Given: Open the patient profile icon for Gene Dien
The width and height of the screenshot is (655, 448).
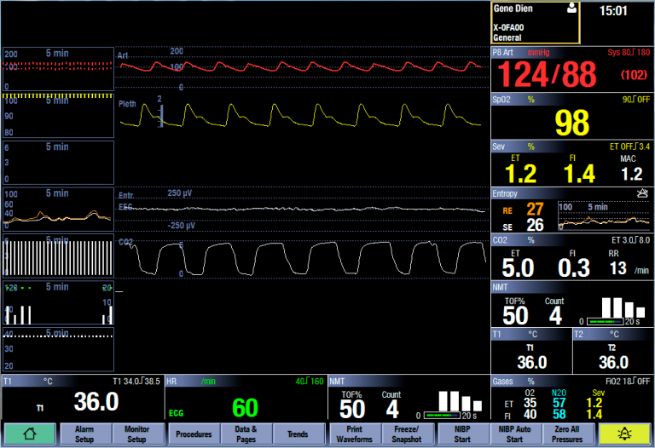Looking at the screenshot, I should click(x=572, y=8).
